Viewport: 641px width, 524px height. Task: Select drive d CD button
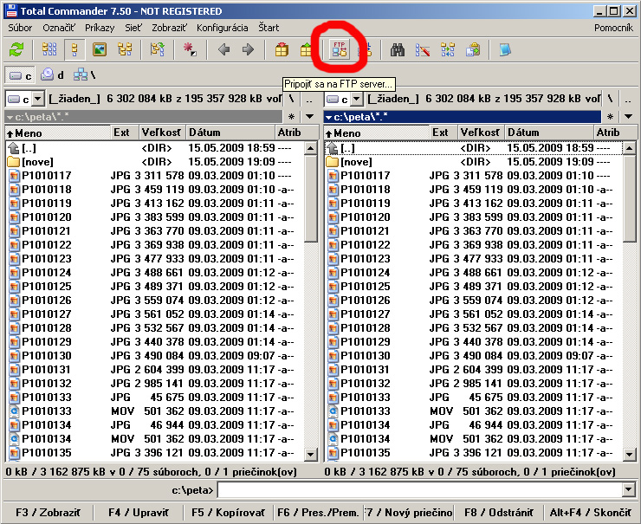pyautogui.click(x=52, y=75)
